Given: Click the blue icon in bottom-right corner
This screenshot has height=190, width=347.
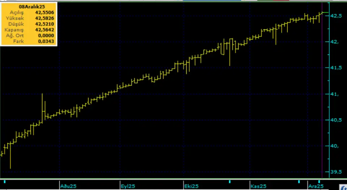Looking at the screenshot, I should coord(342,187).
